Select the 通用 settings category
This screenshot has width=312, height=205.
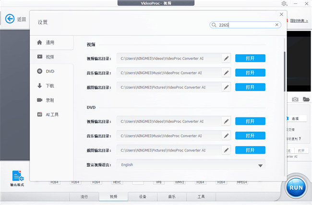pos(51,43)
